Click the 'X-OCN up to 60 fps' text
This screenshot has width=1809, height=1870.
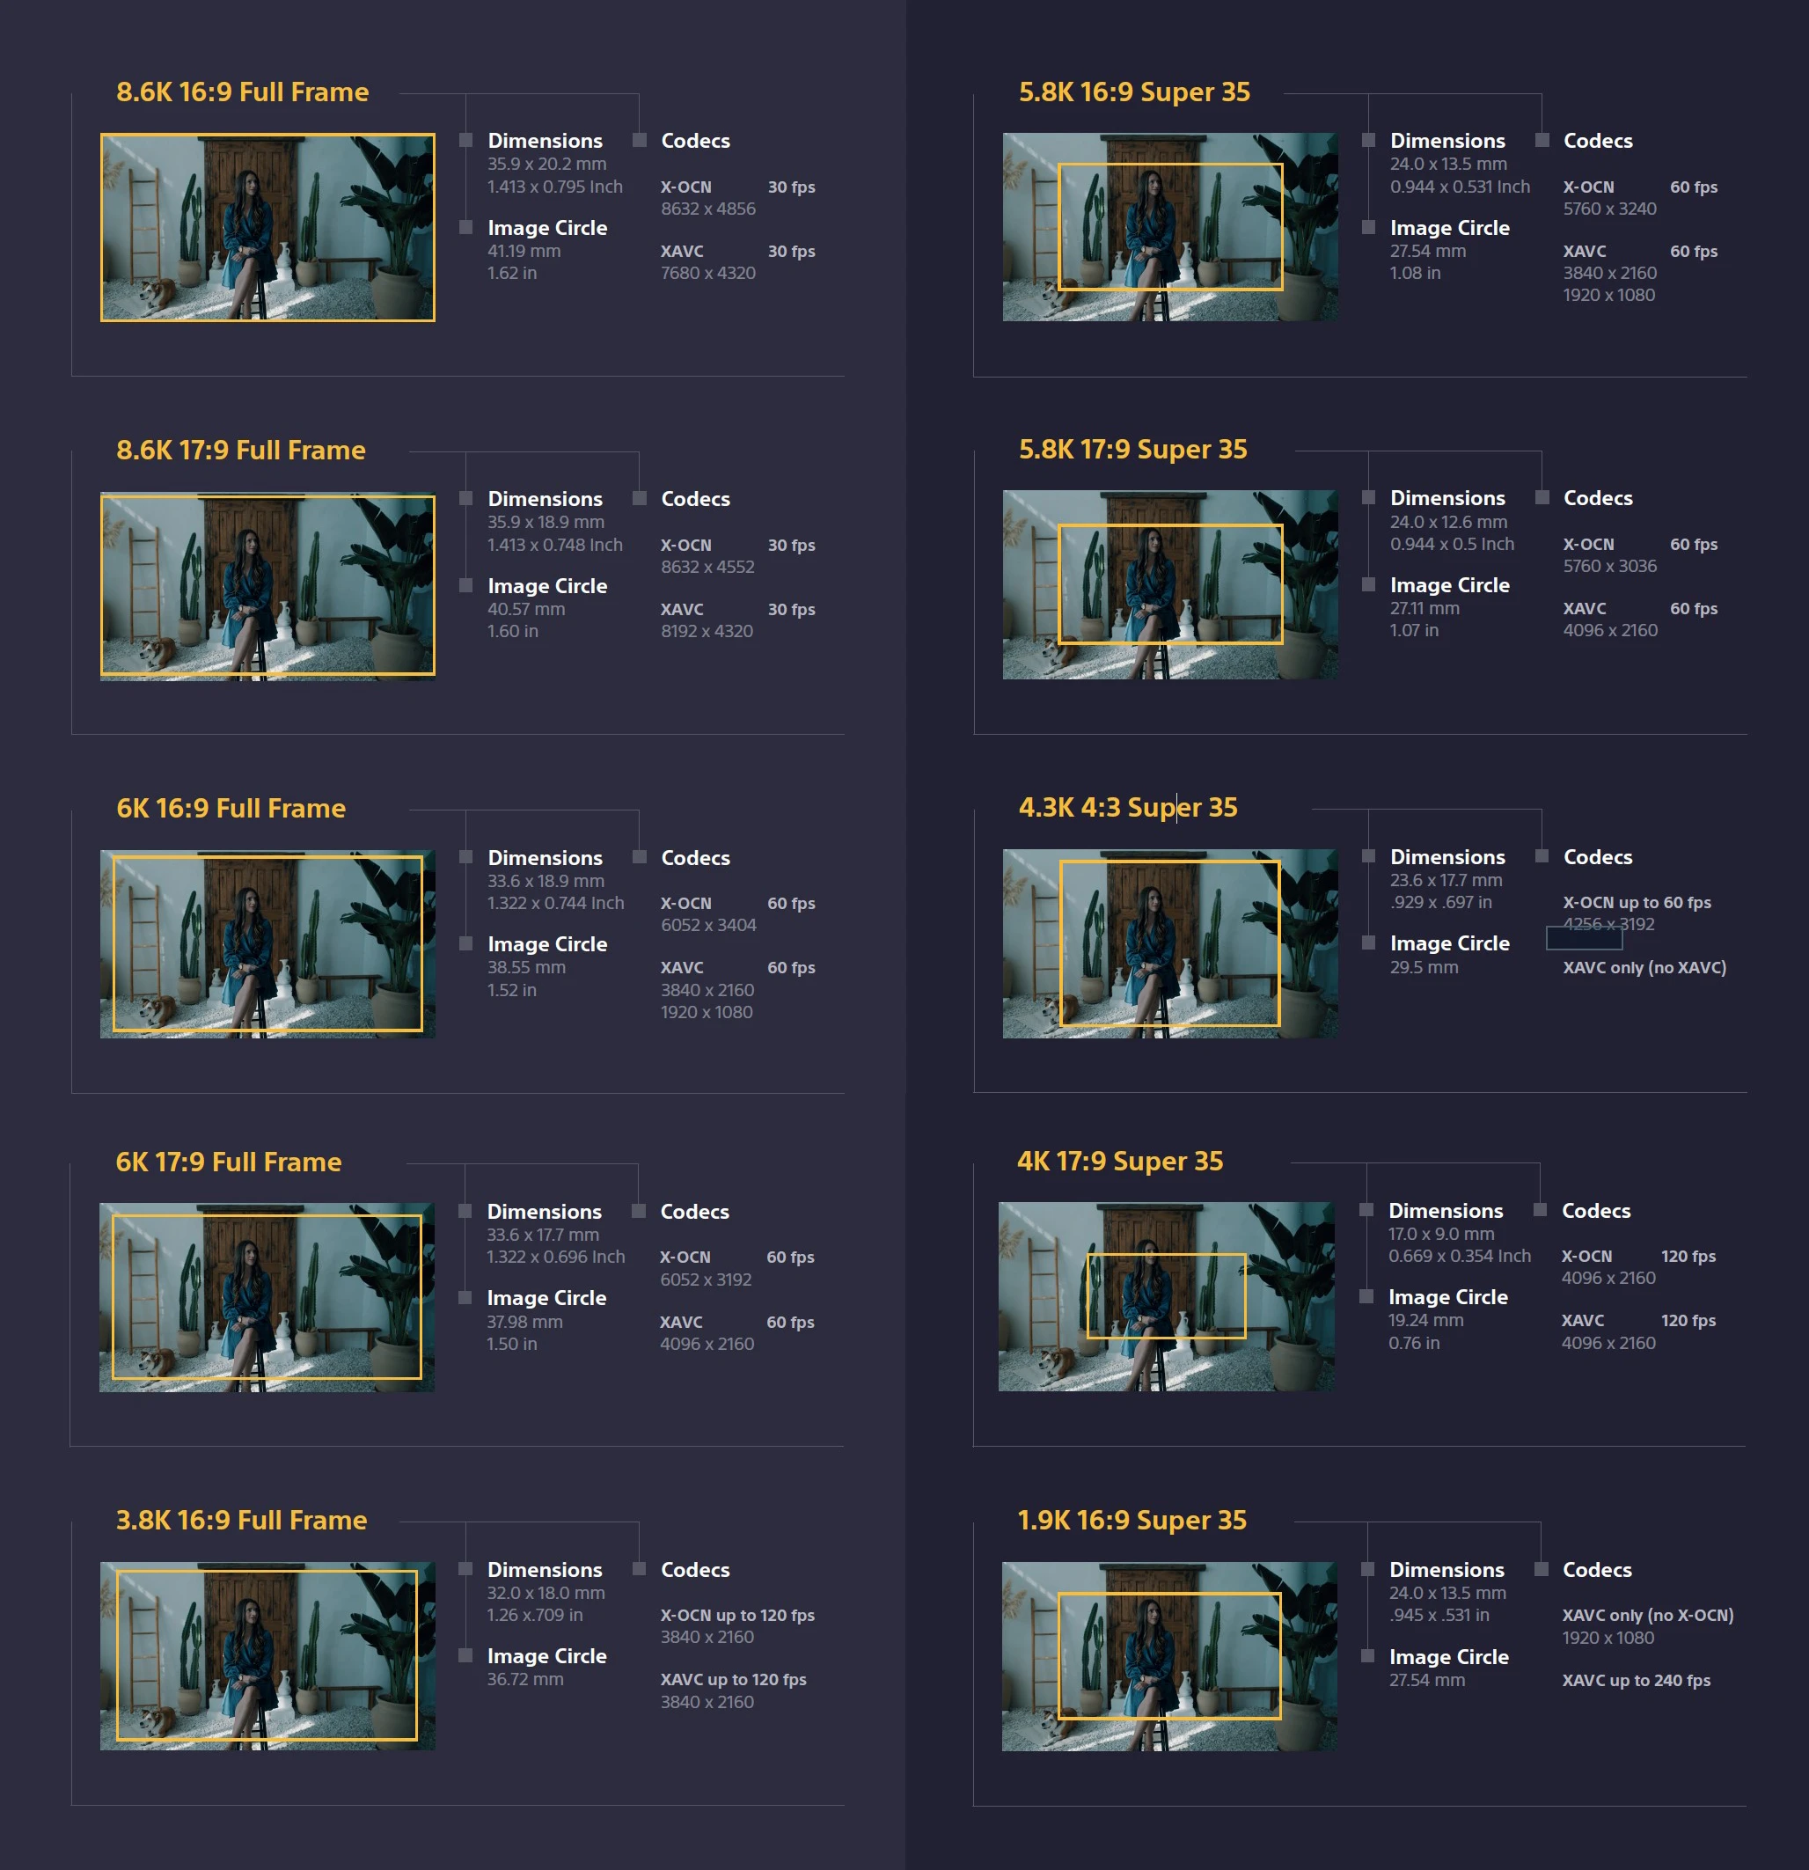1637,902
